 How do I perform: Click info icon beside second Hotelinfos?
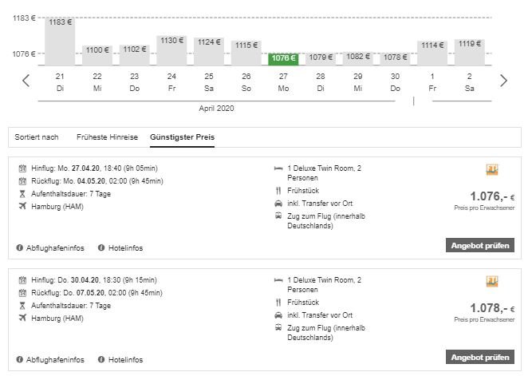(101, 359)
